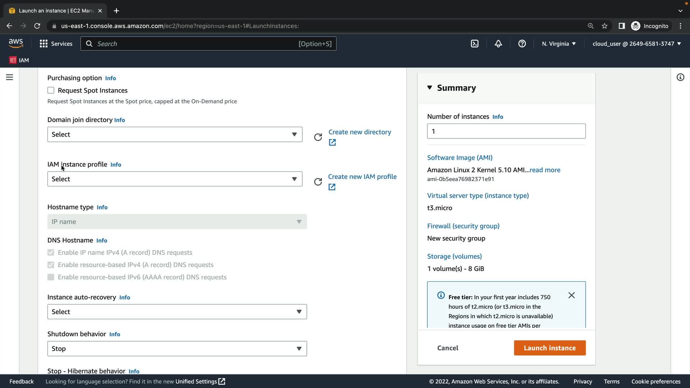Click the Launch instance button

tap(549, 348)
